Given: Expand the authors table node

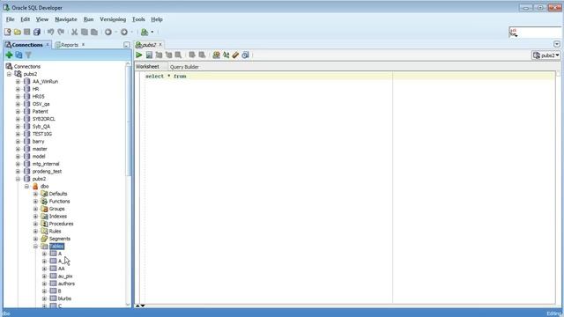Looking at the screenshot, I should tap(44, 284).
